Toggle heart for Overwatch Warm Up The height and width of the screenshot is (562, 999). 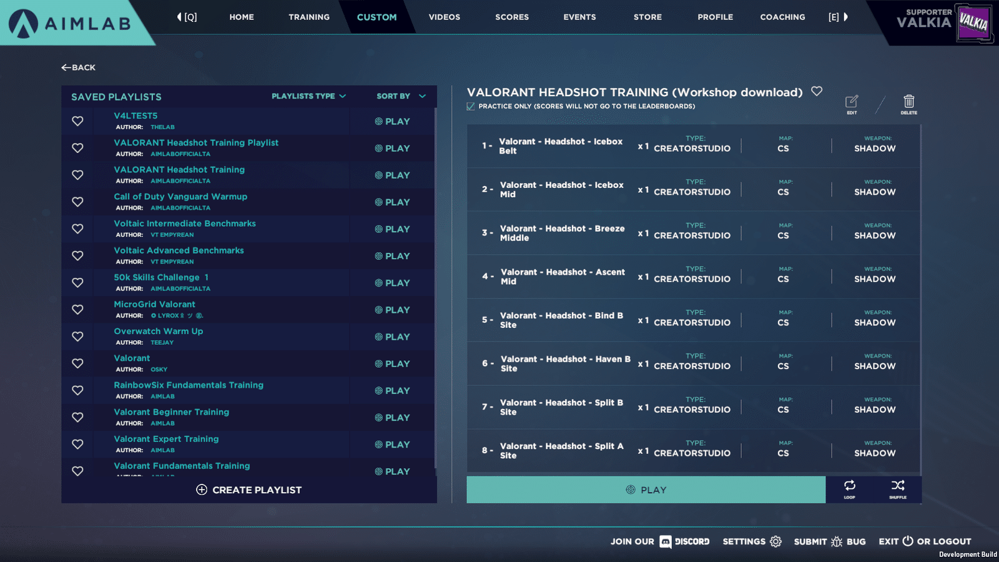(77, 336)
